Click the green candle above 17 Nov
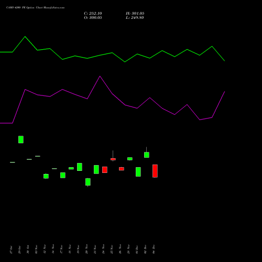The width and height of the screenshot is (262, 262). [x=63, y=175]
